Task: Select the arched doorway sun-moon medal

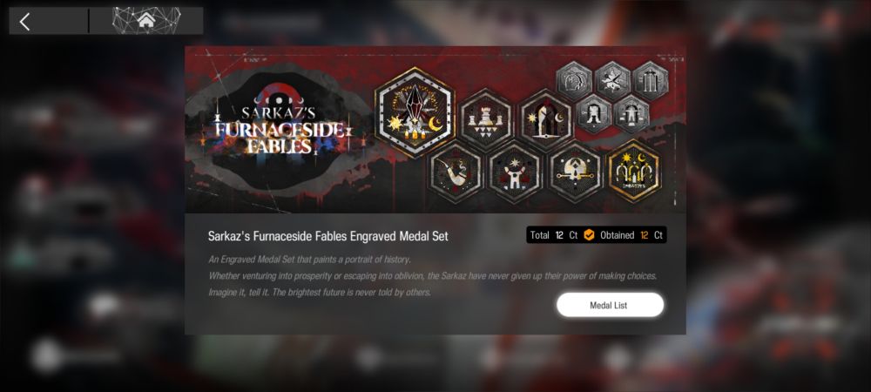Action: point(546,120)
